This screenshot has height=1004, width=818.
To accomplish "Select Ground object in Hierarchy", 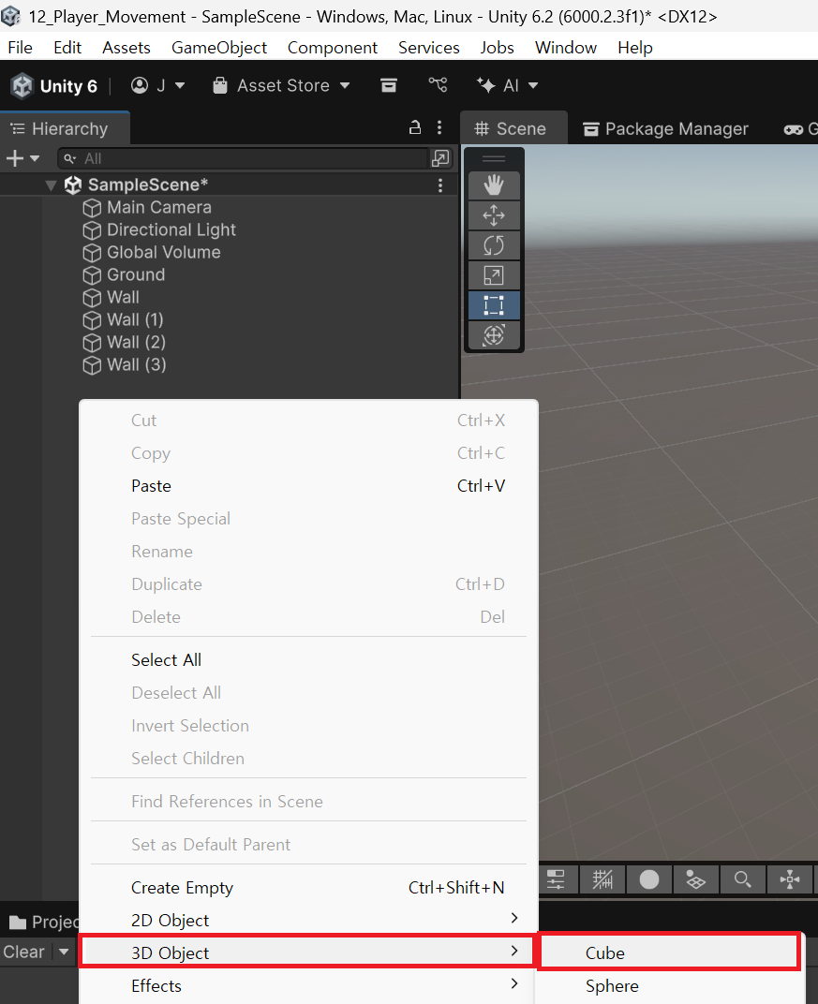I will (136, 274).
